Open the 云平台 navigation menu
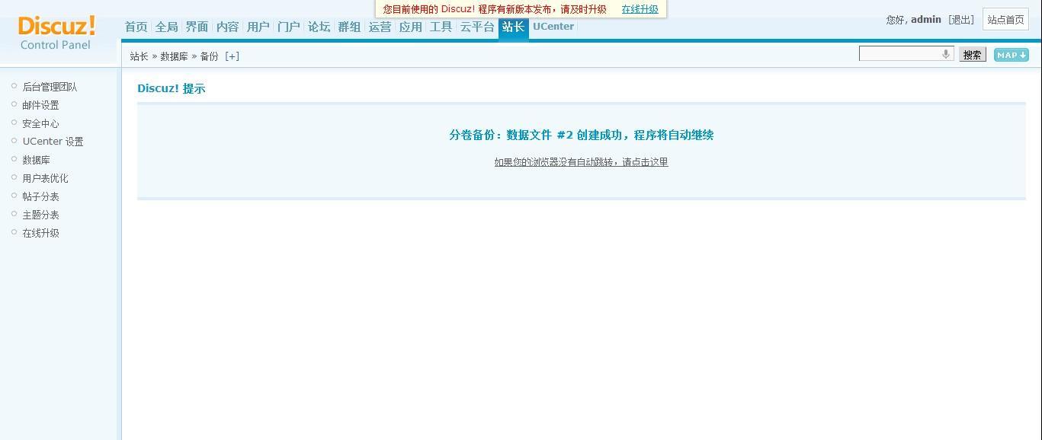 [476, 25]
